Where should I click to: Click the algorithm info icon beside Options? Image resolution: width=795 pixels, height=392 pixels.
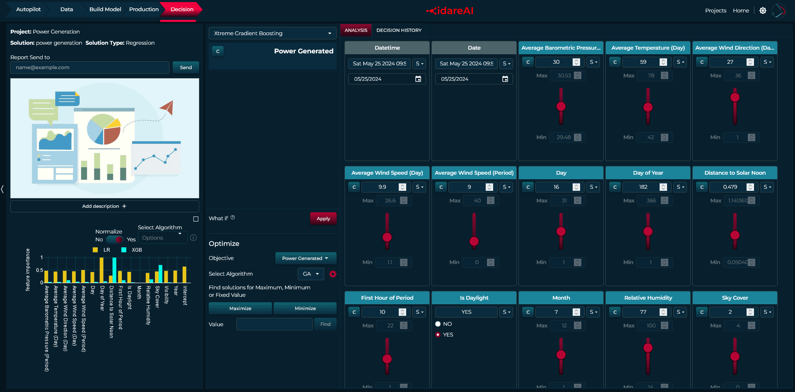(x=193, y=238)
